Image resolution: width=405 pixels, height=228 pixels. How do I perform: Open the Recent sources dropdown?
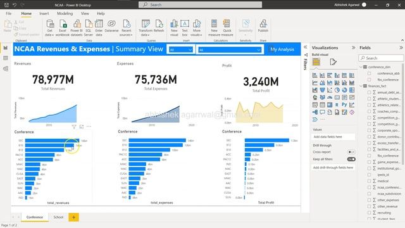click(x=127, y=28)
